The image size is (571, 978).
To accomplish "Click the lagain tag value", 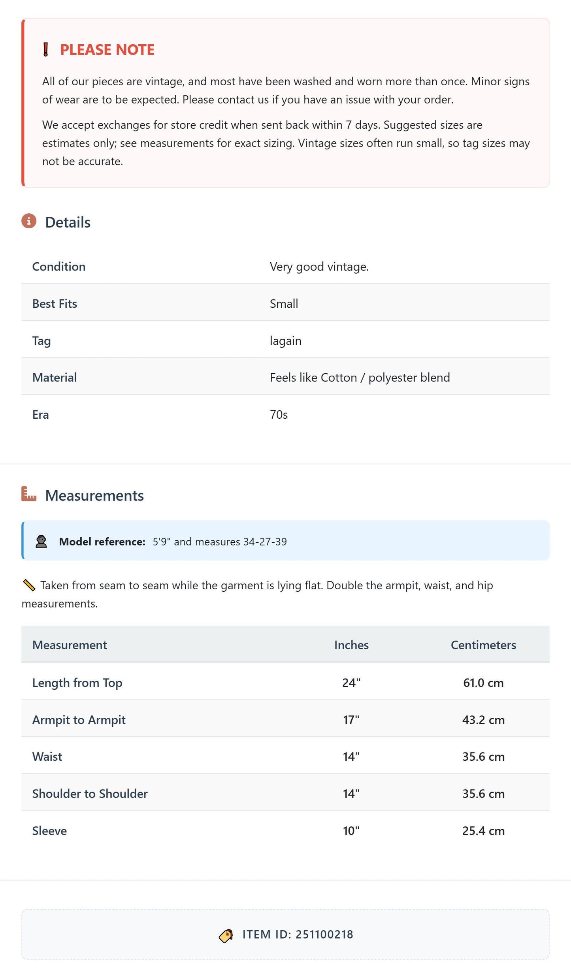I will [x=286, y=341].
